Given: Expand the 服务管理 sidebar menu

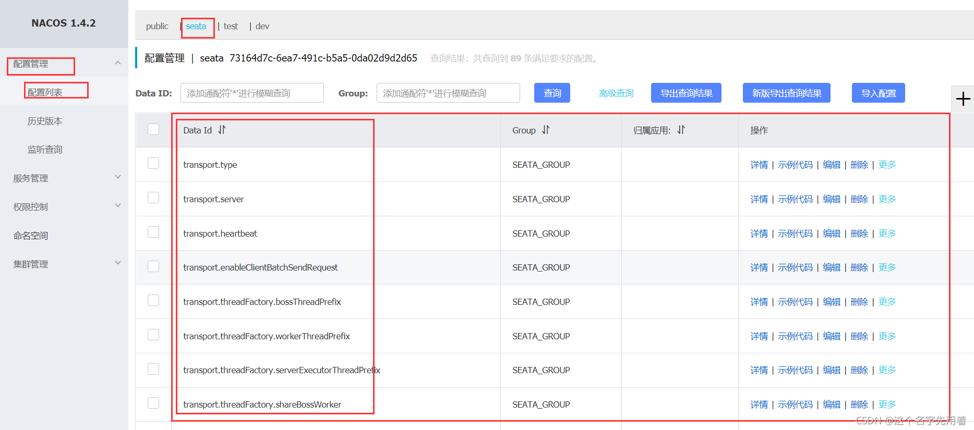Looking at the screenshot, I should (x=118, y=177).
